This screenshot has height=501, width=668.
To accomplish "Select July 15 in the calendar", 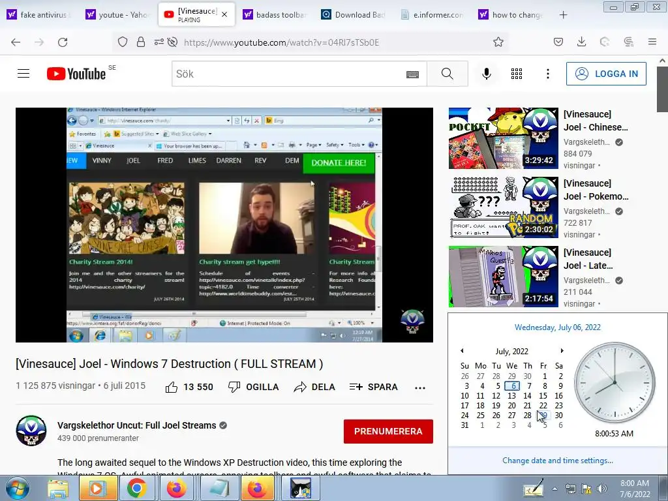I will pos(543,396).
